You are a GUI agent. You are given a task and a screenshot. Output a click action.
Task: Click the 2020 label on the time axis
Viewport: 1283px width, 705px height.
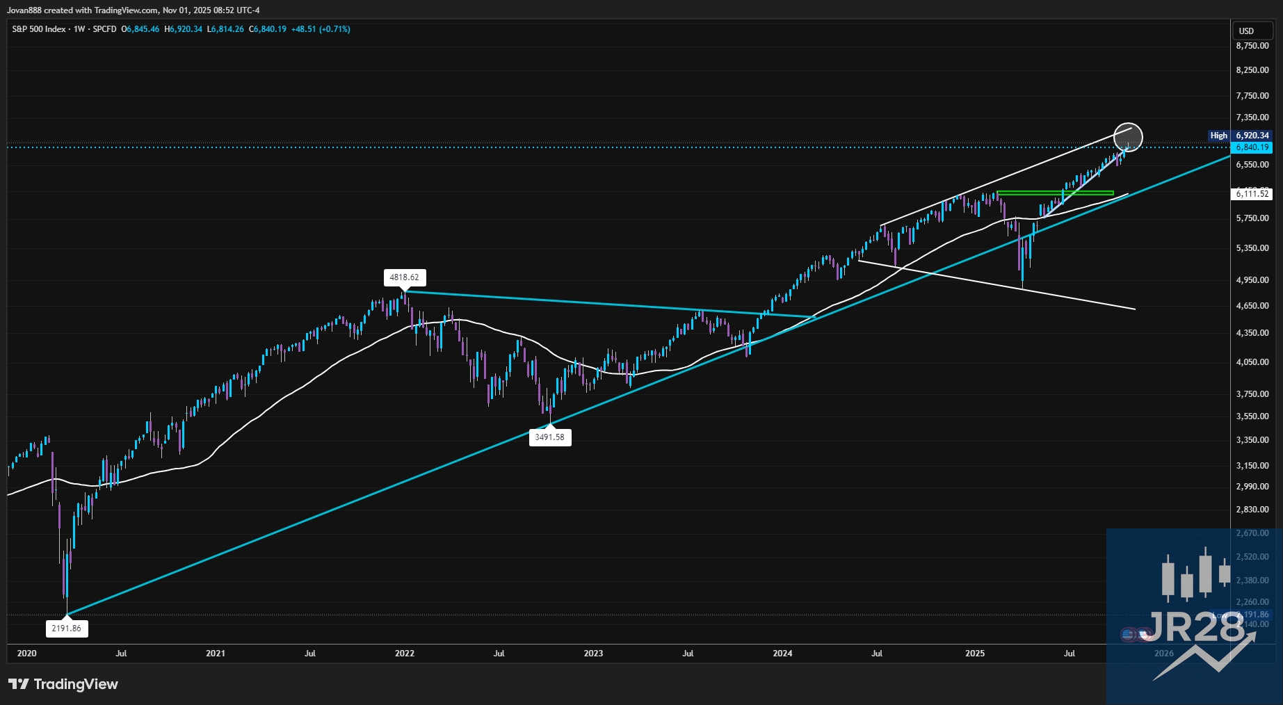26,654
